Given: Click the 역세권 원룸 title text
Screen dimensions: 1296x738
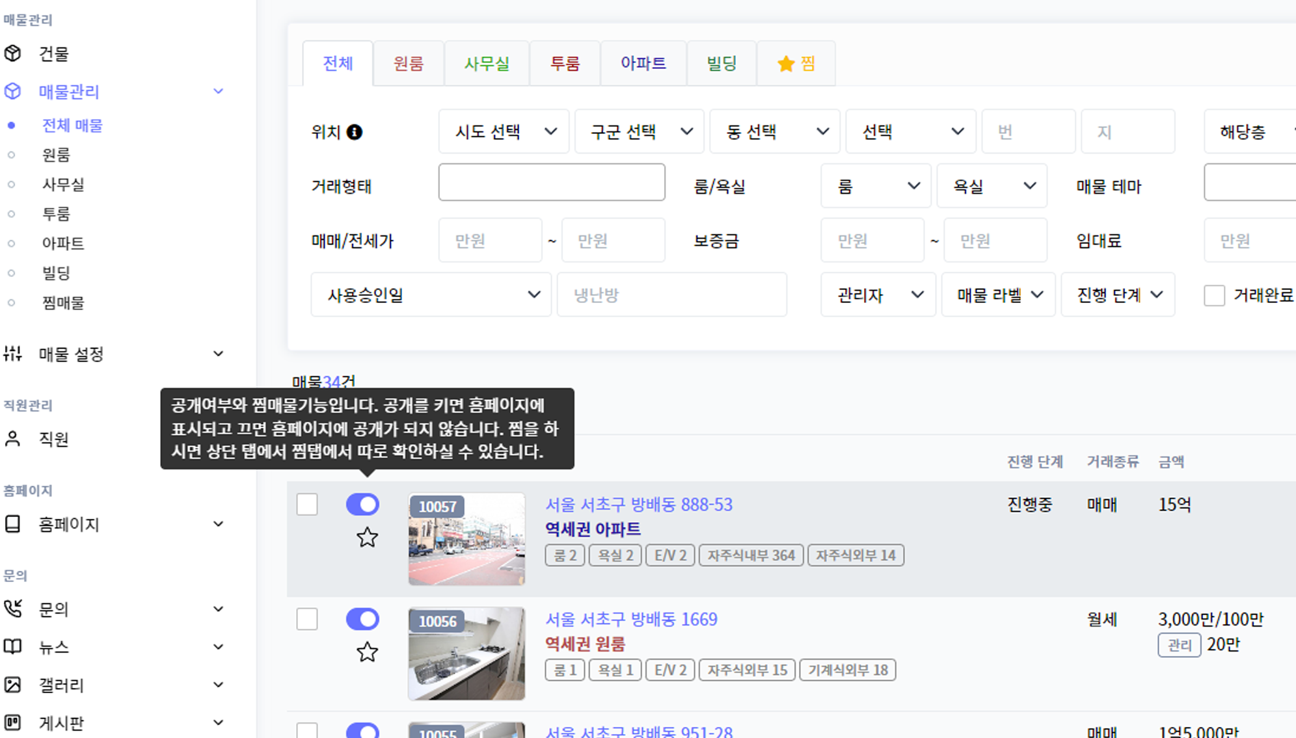Looking at the screenshot, I should 585,644.
